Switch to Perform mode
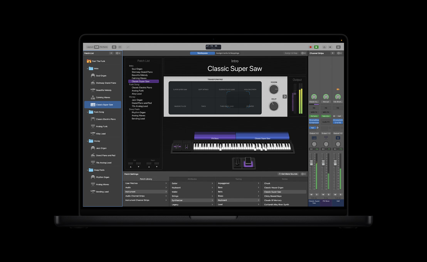Screen dimensions: 427x262 [104, 47]
